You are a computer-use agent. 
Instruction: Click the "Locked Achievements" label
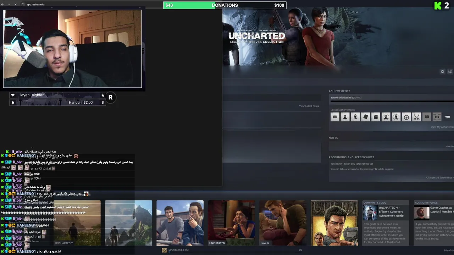[343, 110]
